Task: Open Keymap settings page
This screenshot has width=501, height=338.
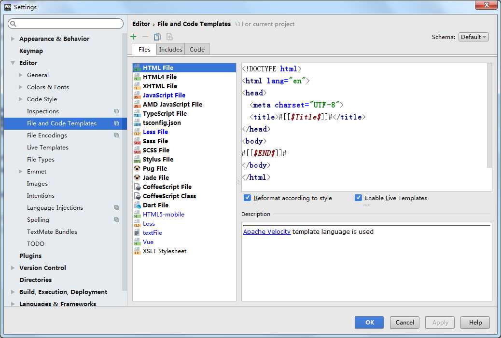Action: 31,51
